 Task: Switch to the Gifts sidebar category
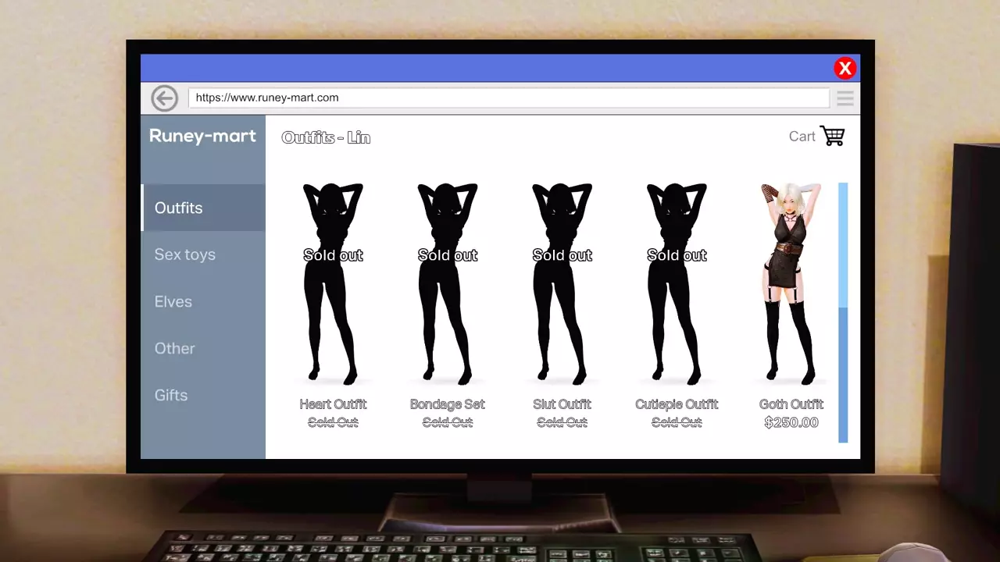pos(171,395)
